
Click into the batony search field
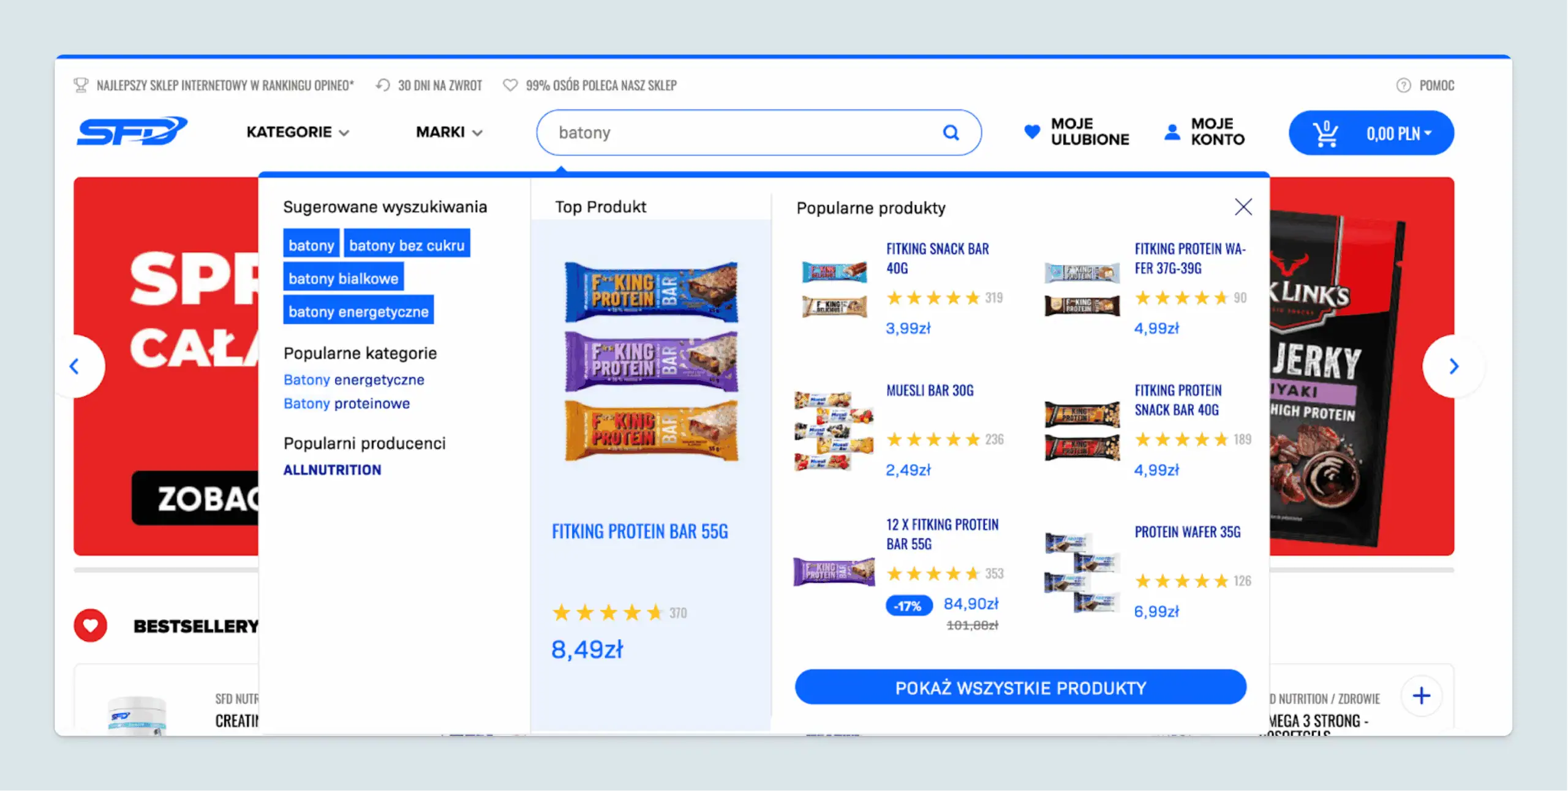pos(735,132)
